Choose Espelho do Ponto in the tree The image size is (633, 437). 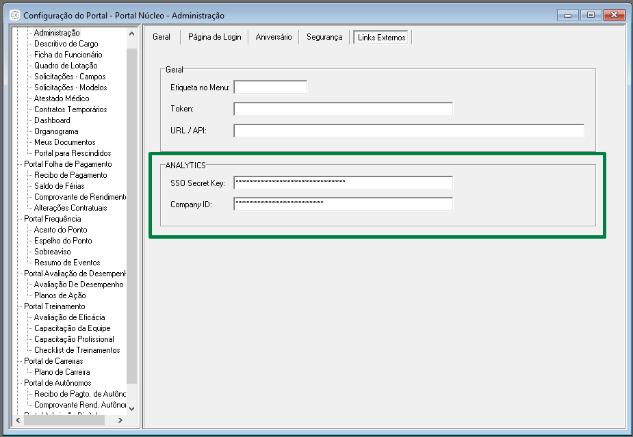click(63, 241)
